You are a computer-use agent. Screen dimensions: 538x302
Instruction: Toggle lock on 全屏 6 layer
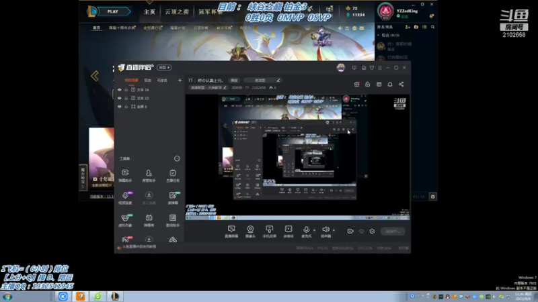(x=126, y=107)
